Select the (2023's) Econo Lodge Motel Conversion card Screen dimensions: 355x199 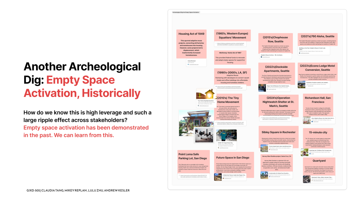317,72
